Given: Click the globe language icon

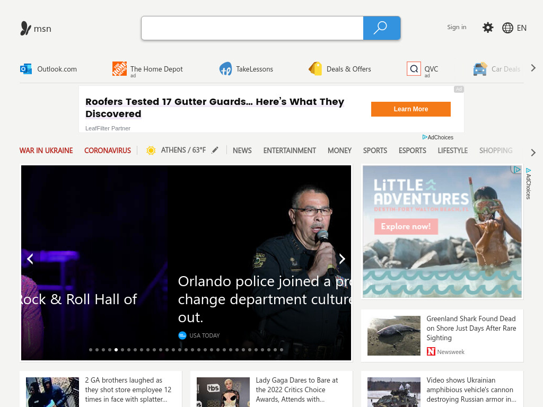Looking at the screenshot, I should 507,28.
